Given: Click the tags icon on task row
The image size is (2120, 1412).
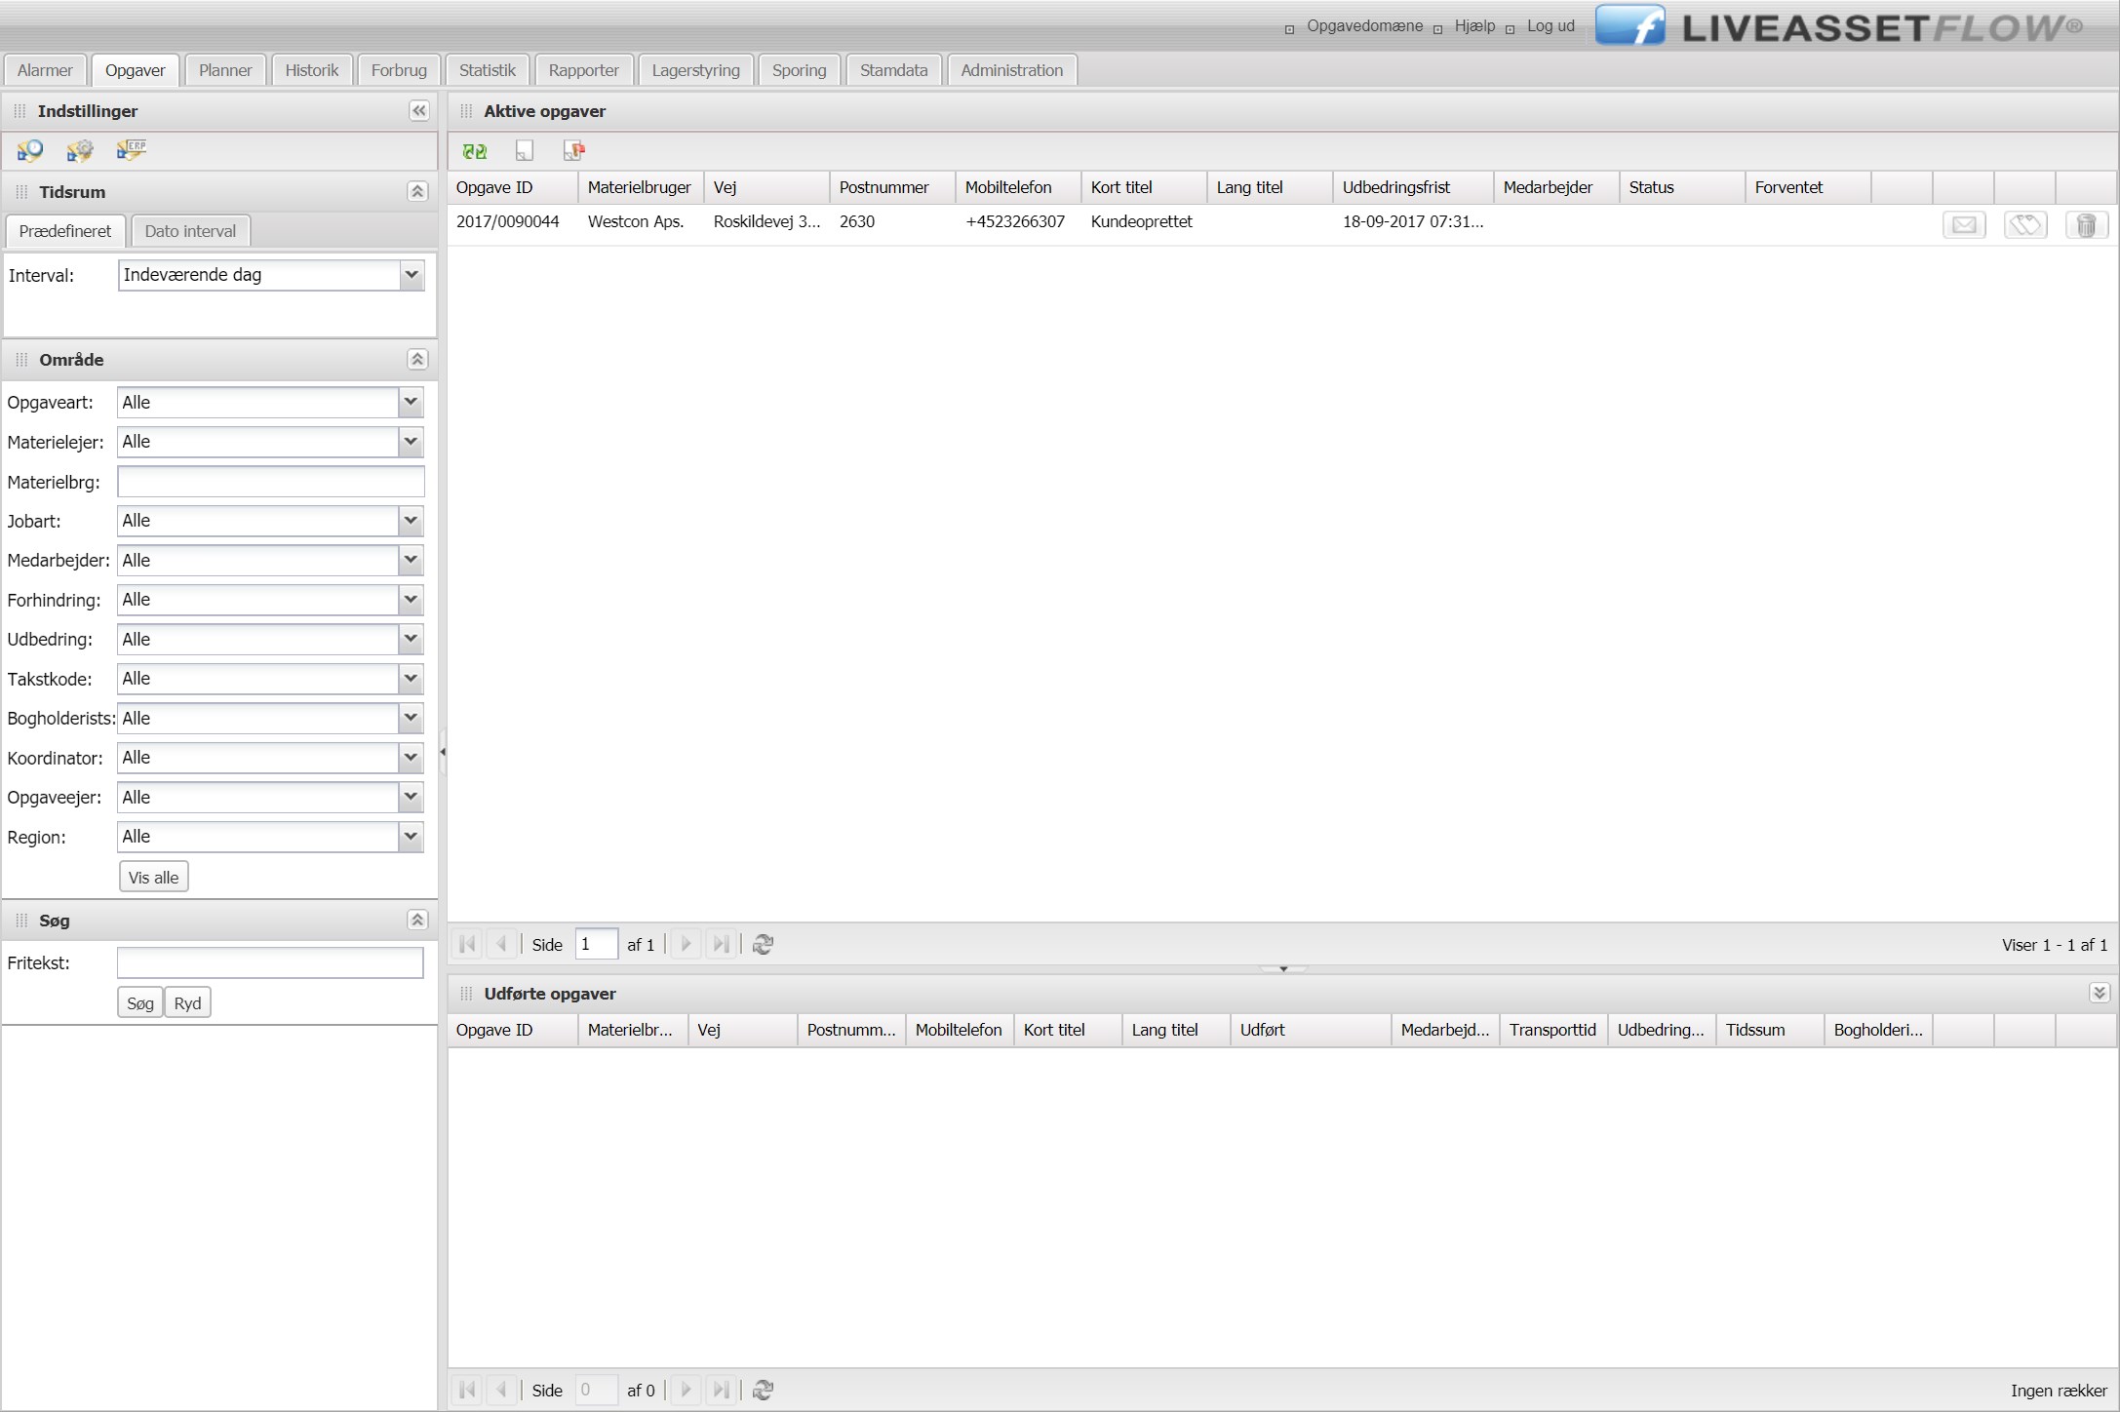Looking at the screenshot, I should [2025, 225].
